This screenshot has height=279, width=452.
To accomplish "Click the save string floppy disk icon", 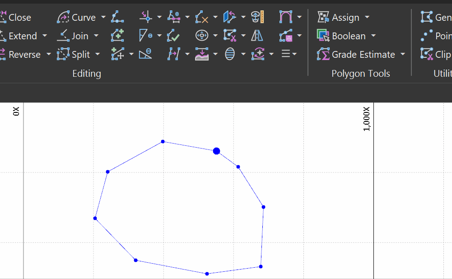I will [x=286, y=36].
